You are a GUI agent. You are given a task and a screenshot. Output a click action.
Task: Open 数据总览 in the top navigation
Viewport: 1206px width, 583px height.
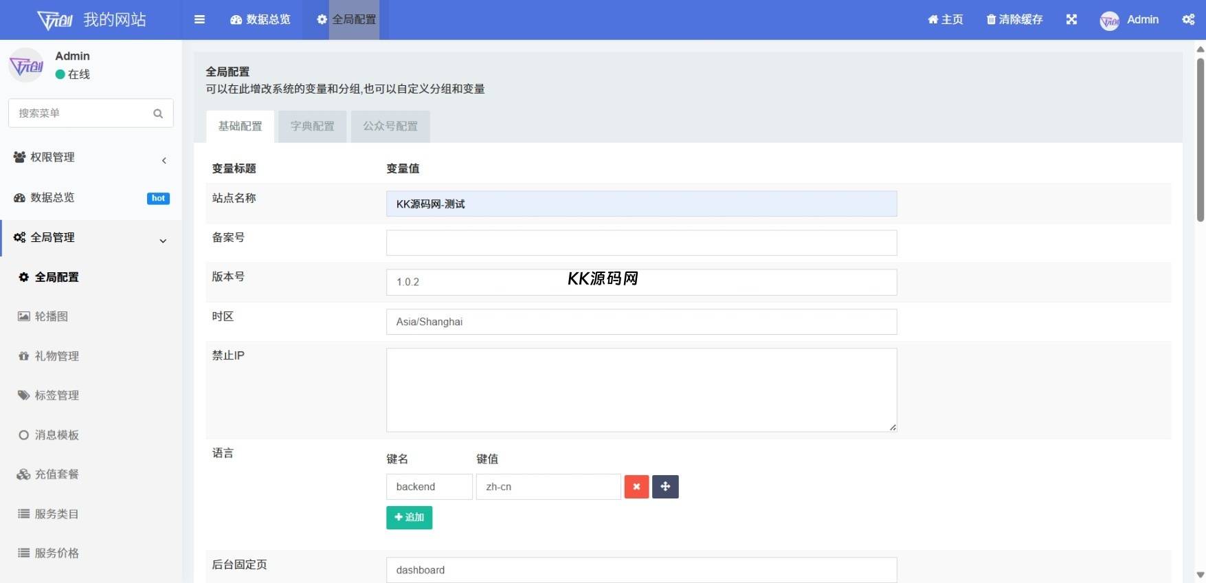click(260, 19)
